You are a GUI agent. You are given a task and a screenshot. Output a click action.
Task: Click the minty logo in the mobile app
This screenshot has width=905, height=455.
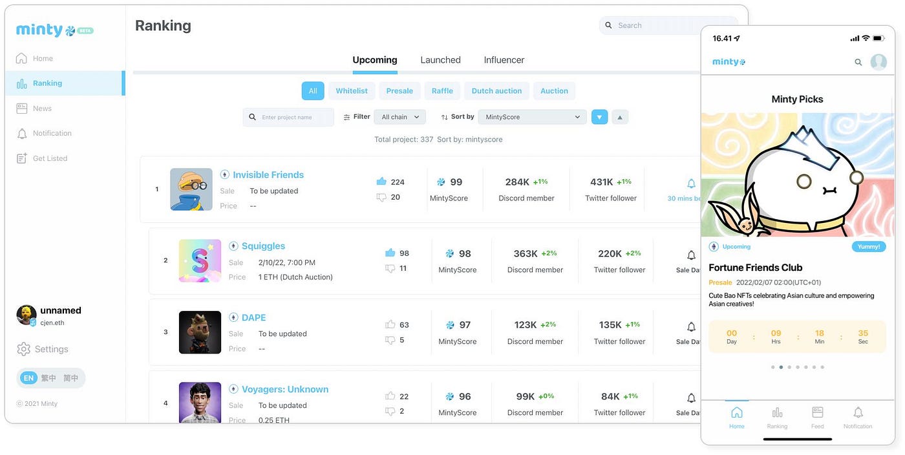[x=729, y=62]
